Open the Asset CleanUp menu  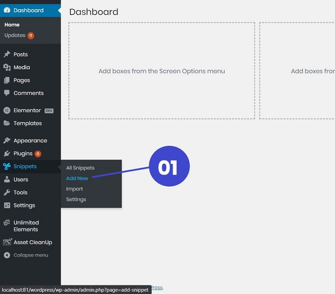point(30,242)
